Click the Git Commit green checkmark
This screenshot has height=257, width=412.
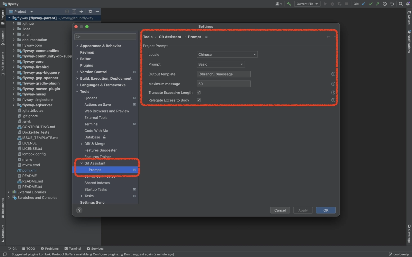coord(371,4)
